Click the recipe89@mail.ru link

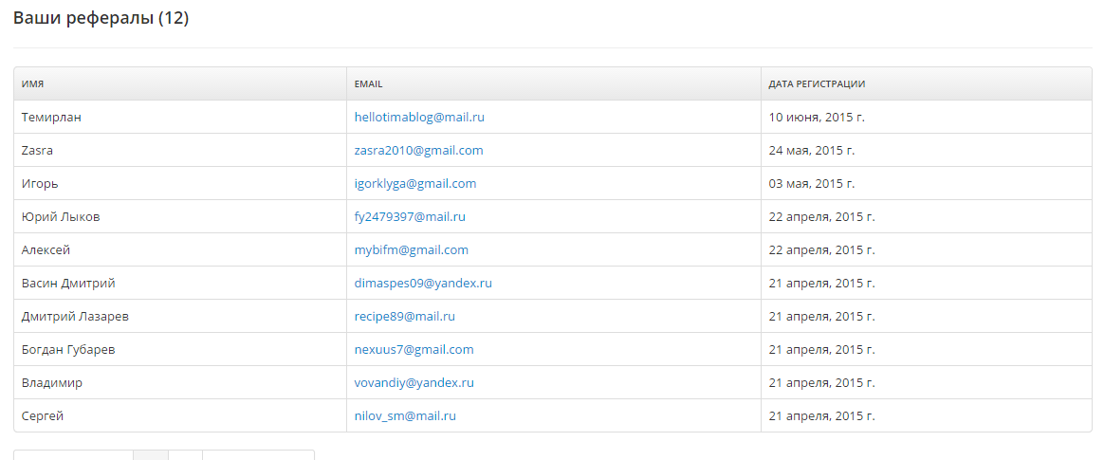coord(405,316)
